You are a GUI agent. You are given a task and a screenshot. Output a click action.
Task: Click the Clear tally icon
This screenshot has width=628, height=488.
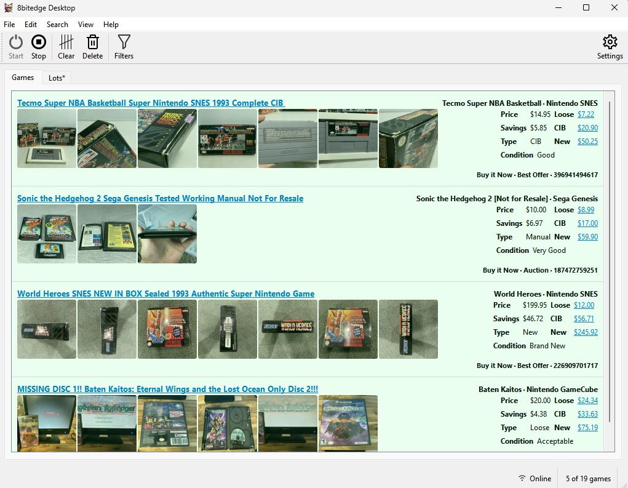[66, 42]
